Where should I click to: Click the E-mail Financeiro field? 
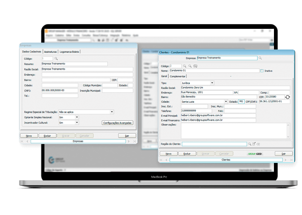[218, 120]
